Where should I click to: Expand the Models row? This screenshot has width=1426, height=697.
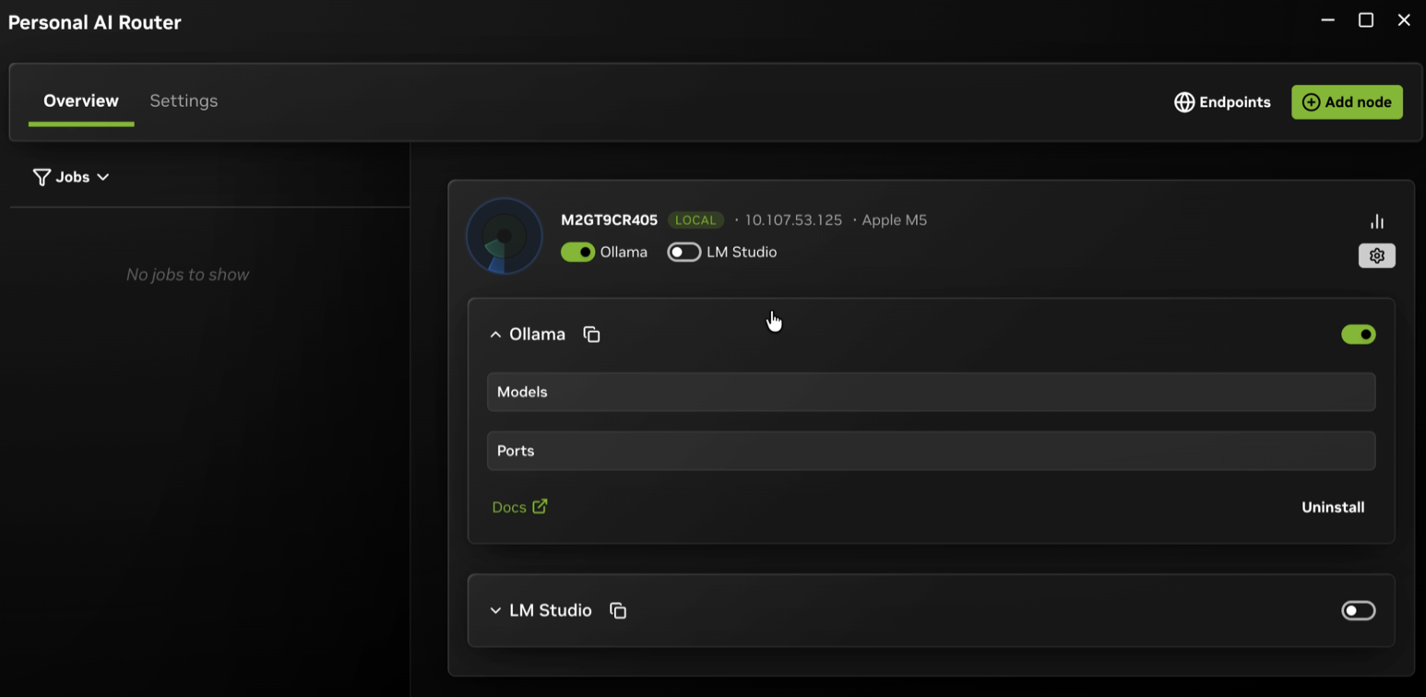click(x=931, y=392)
